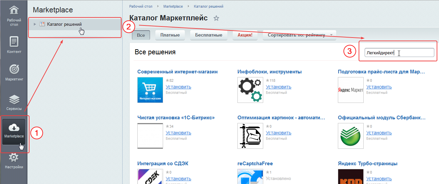Open the Каталог решений breadcrumb
439x184 pixels.
[x=209, y=6]
